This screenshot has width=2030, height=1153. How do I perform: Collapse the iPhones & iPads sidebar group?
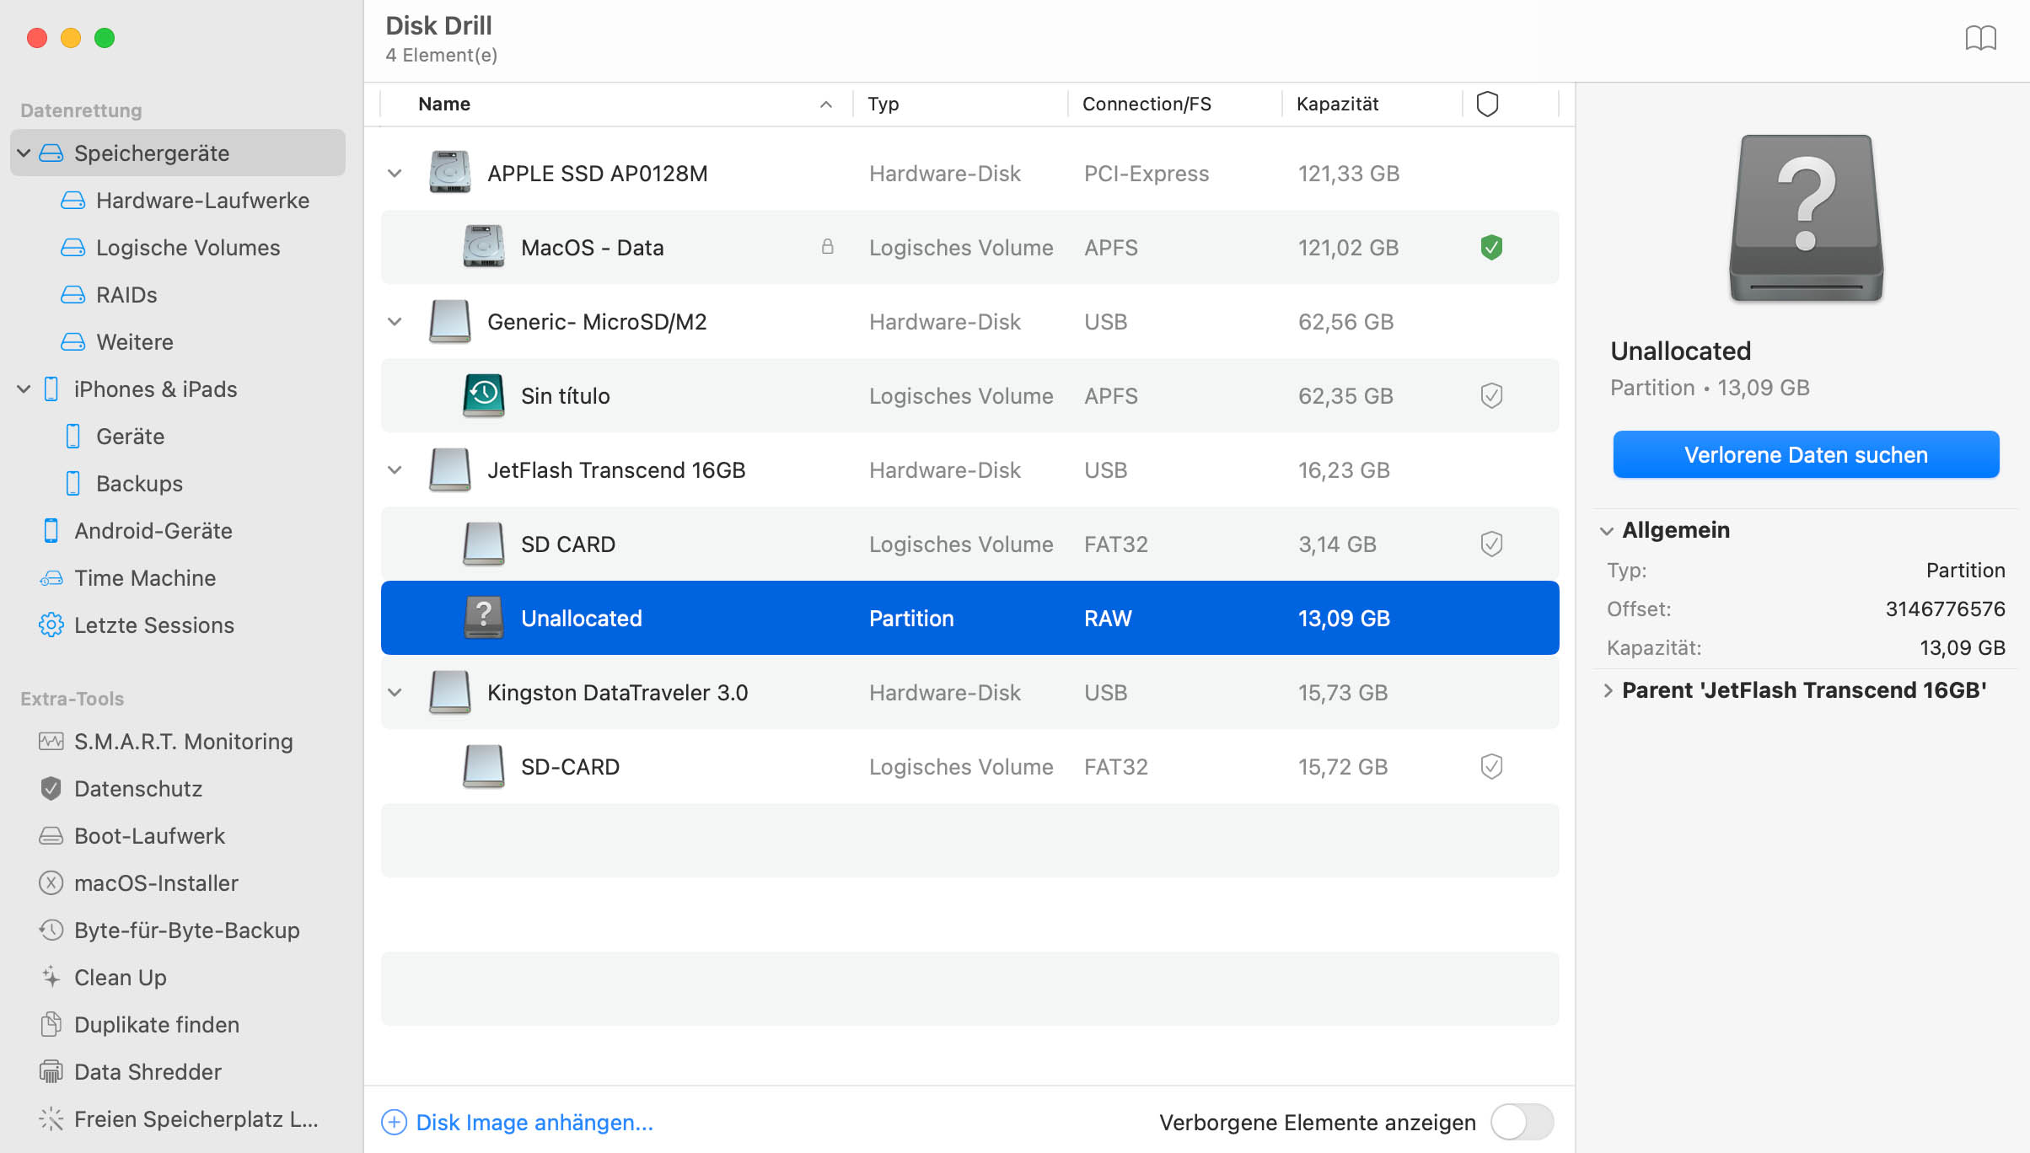[24, 389]
